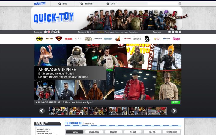Open the Star Wars brand logo
Image resolution: width=216 pixels, height=135 pixels.
pos(88,39)
